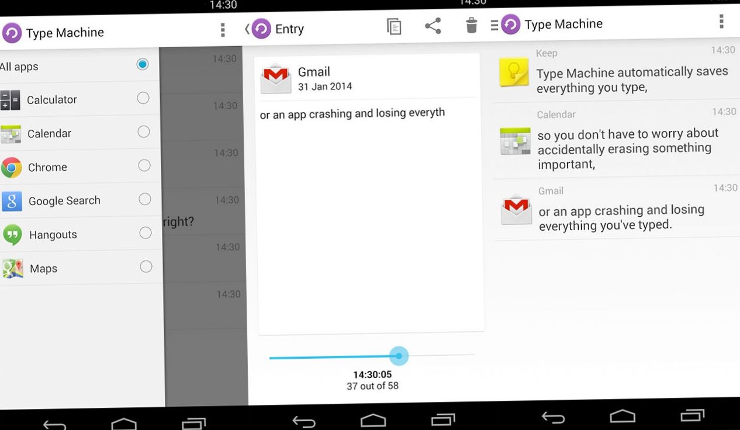
Task: Click the Chrome app icon
Action: (11, 168)
